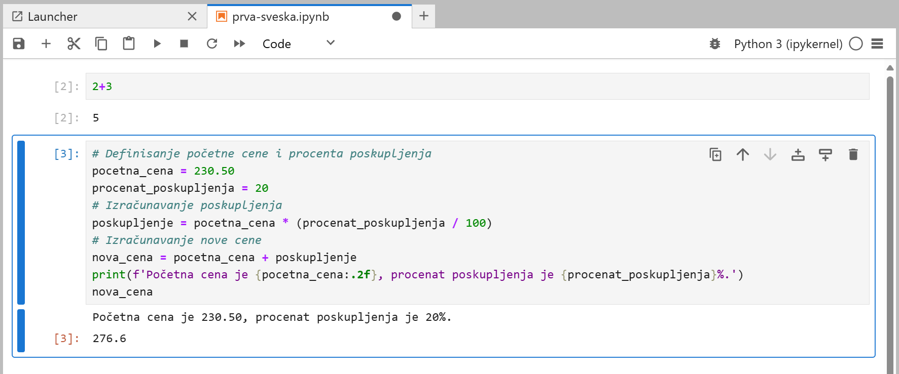Insert a new cell with plus icon

(46, 44)
